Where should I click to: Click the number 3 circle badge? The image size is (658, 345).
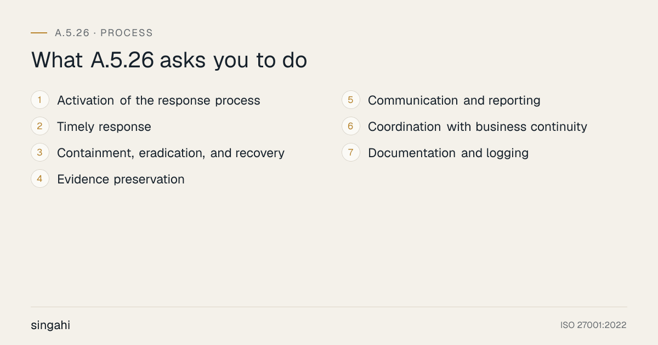(x=40, y=153)
